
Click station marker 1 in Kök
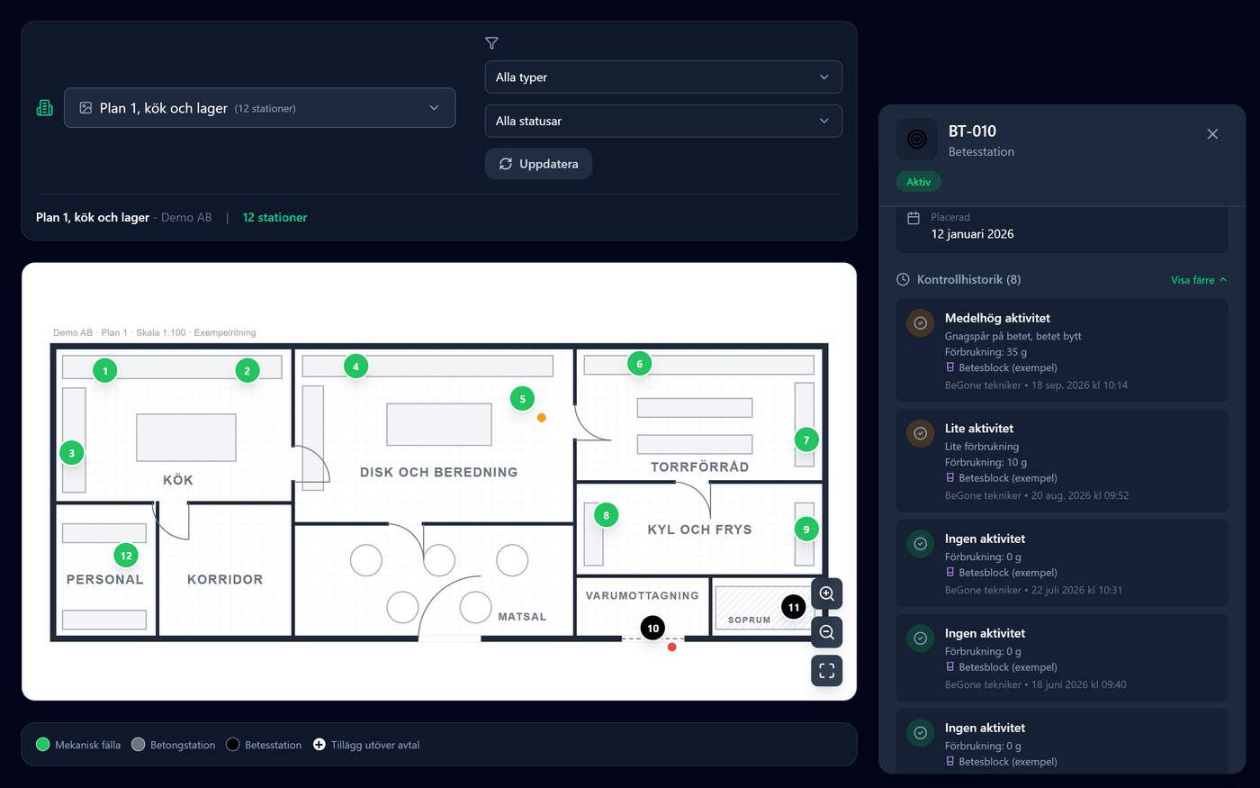105,370
